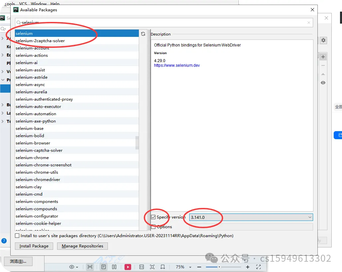Open the https://www.selenium.dev link
Screen dimensions: 342x272
pyautogui.click(x=177, y=65)
